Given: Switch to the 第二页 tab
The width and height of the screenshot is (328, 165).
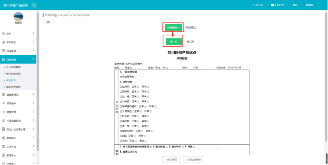Looking at the screenshot, I should click(190, 41).
